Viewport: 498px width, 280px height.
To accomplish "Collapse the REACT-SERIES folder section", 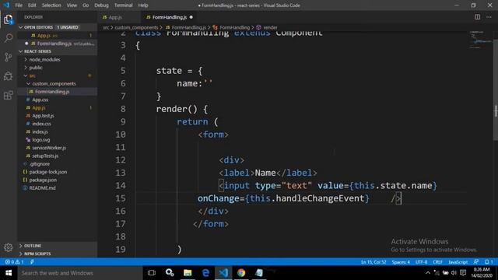I will [x=57, y=51].
